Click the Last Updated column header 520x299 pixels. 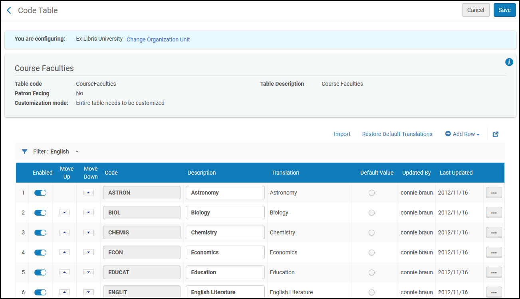[456, 173]
